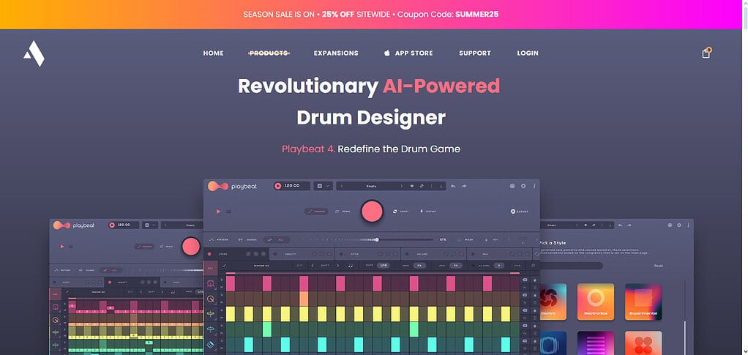Stop playback using the center window stop square

coord(229,212)
